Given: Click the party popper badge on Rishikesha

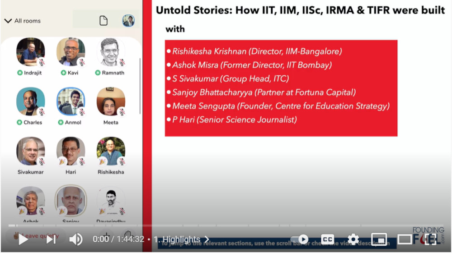Looking at the screenshot, I should 102,162.
